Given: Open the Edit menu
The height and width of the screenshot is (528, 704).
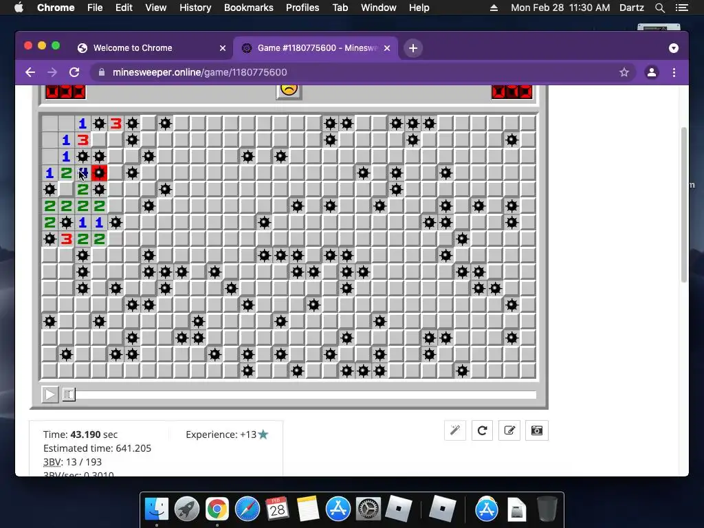Looking at the screenshot, I should (124, 8).
